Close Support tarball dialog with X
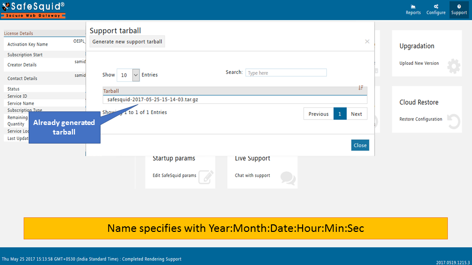The image size is (472, 265). (367, 42)
